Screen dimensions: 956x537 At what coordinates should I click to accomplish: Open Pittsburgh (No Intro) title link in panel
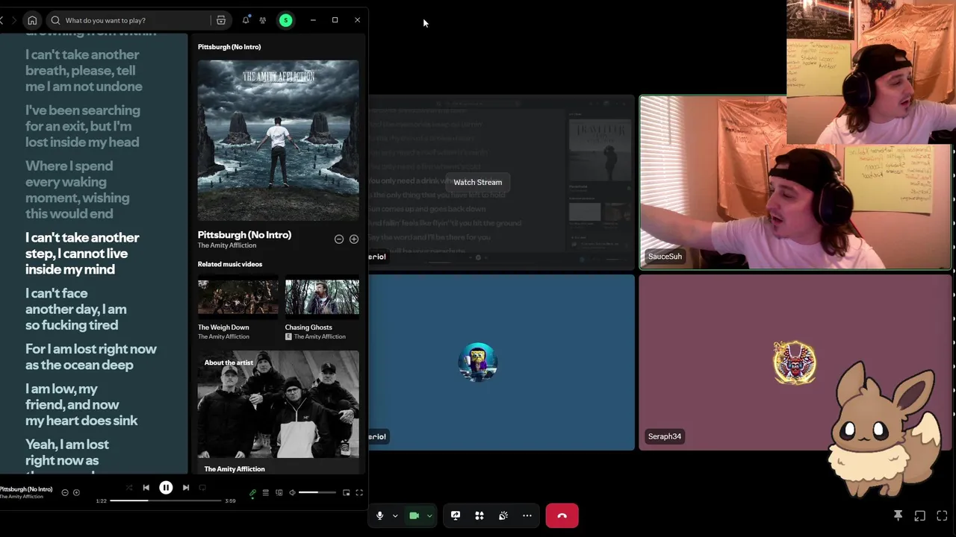pyautogui.click(x=244, y=235)
